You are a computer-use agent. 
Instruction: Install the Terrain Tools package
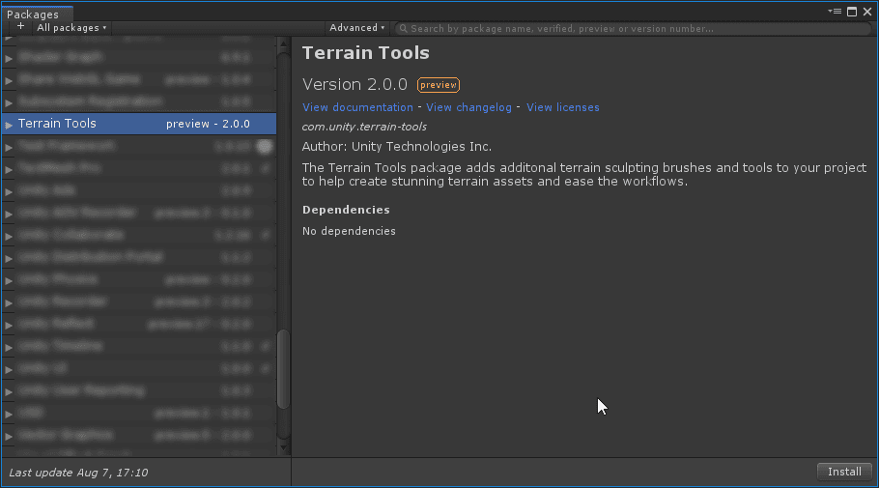[x=844, y=472]
